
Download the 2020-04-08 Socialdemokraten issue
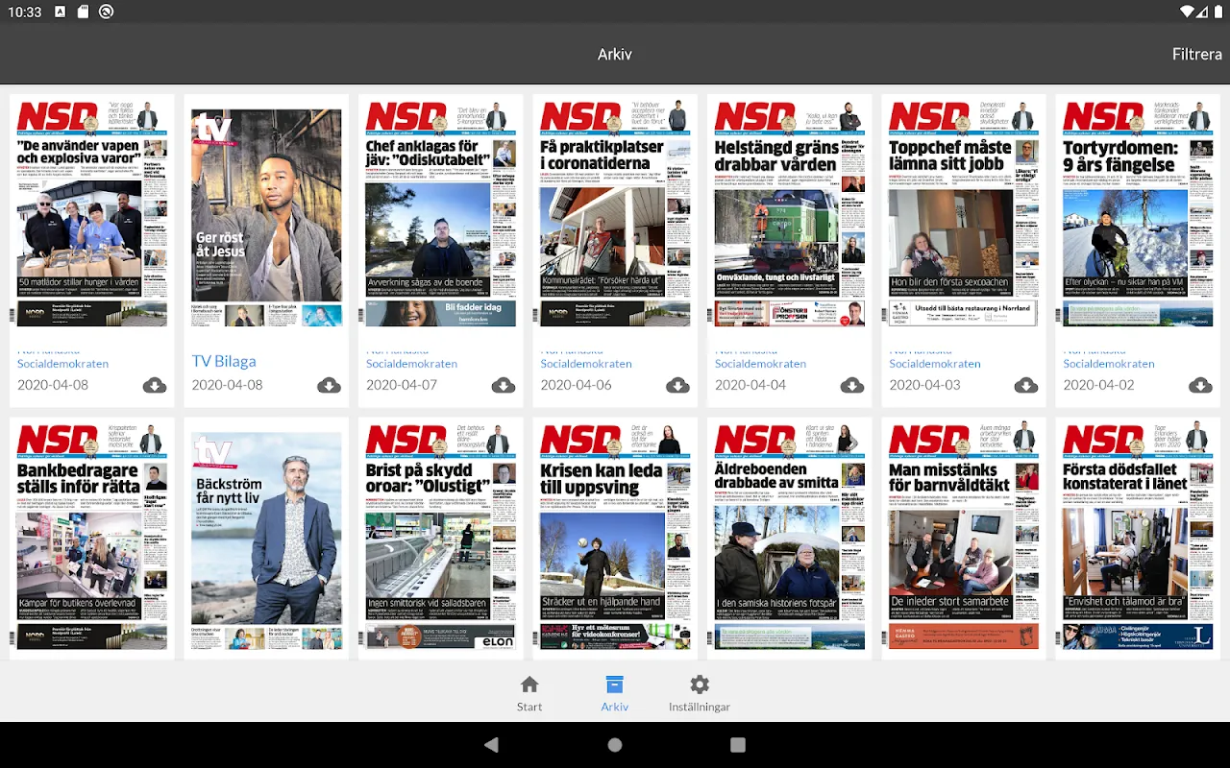point(155,386)
